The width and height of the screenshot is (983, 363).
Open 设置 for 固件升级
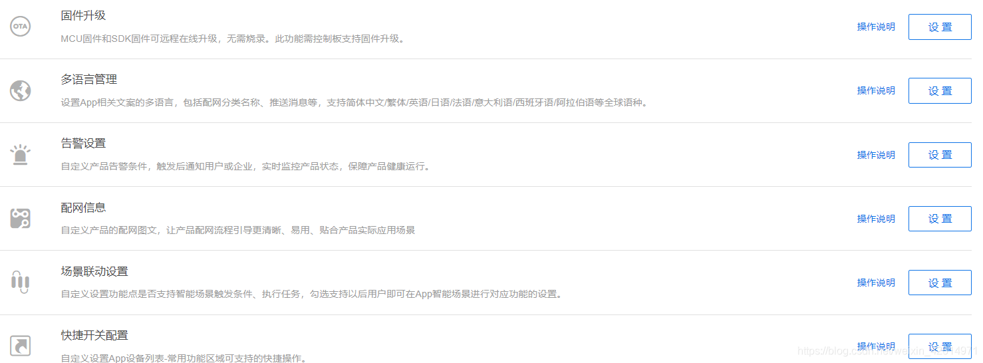coord(940,27)
